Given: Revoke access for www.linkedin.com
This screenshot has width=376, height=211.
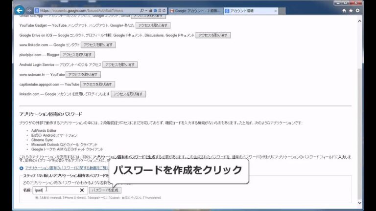Looking at the screenshot, I should [x=98, y=45].
